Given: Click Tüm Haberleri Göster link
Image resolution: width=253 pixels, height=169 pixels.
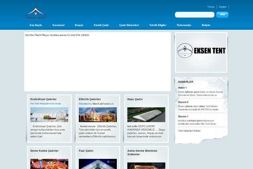Looking at the screenshot, I should pos(189,131).
